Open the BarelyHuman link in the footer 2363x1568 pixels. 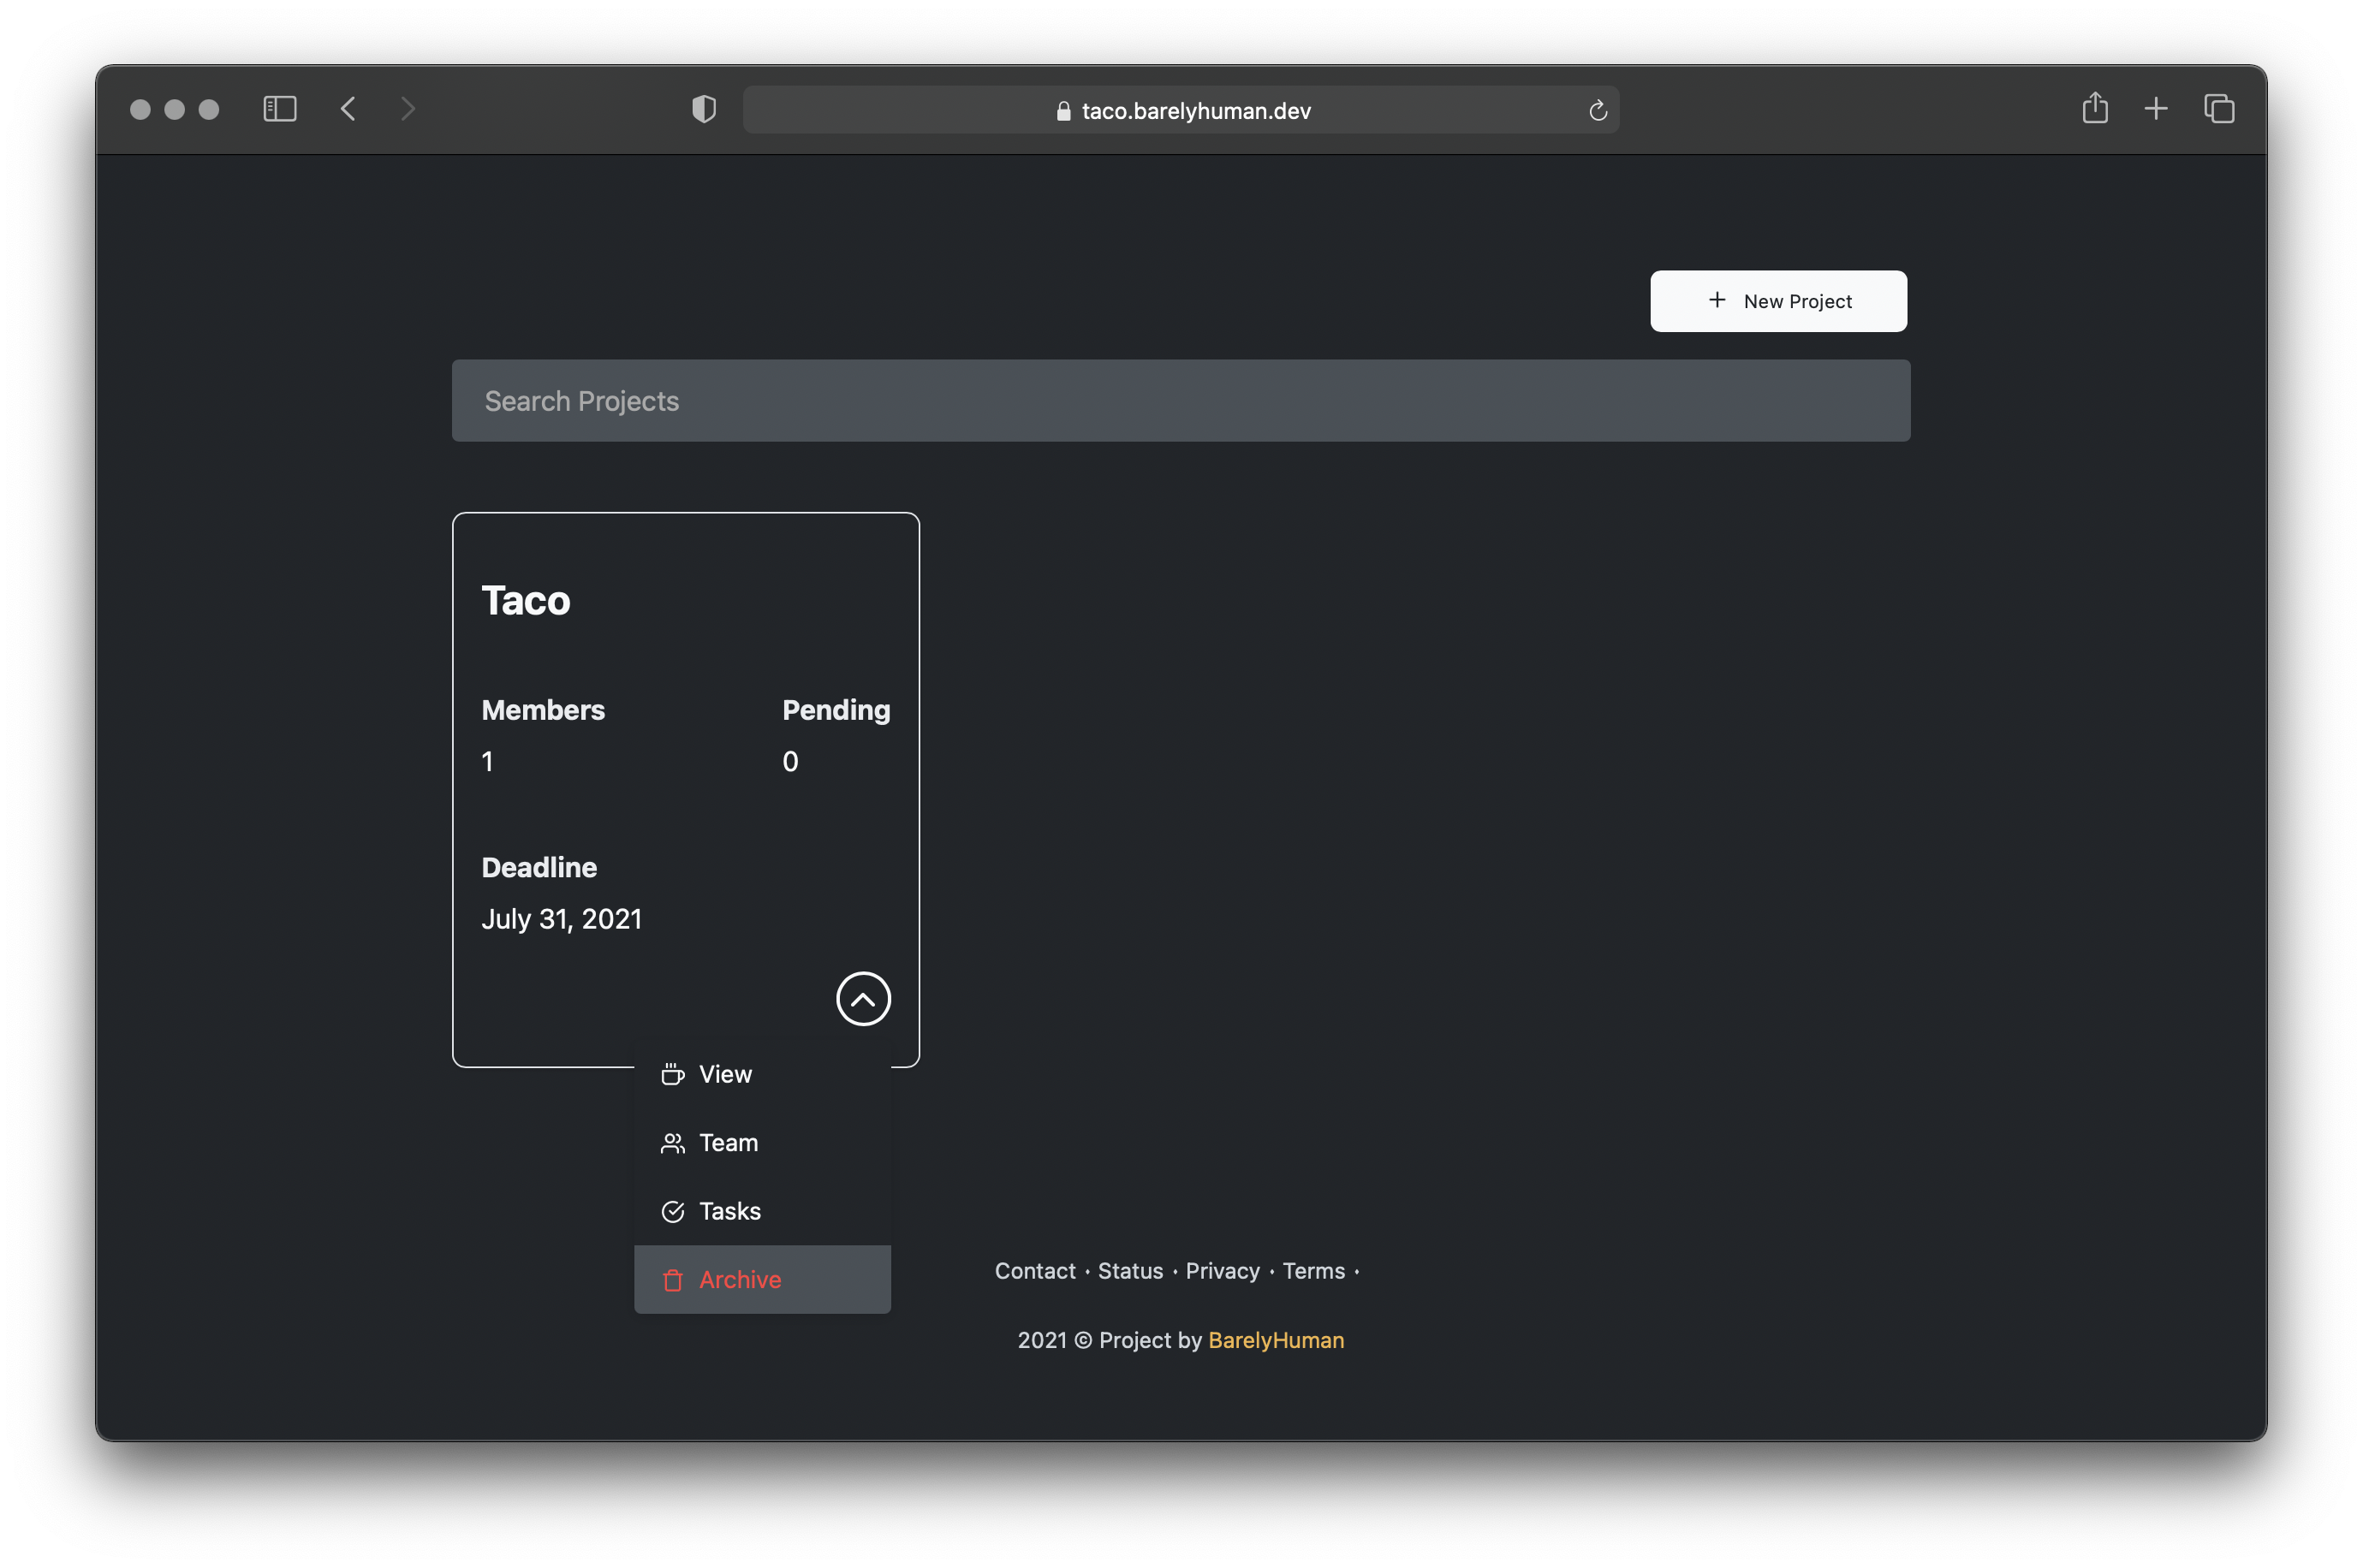click(1275, 1340)
